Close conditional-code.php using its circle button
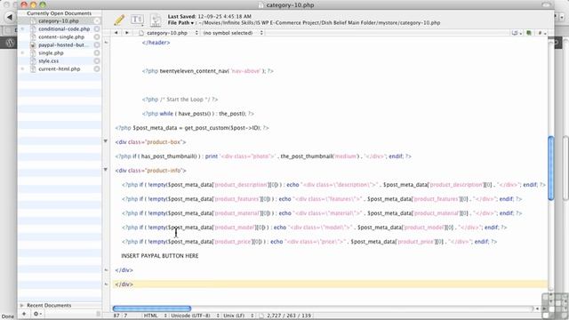569x320 pixels. point(97,29)
